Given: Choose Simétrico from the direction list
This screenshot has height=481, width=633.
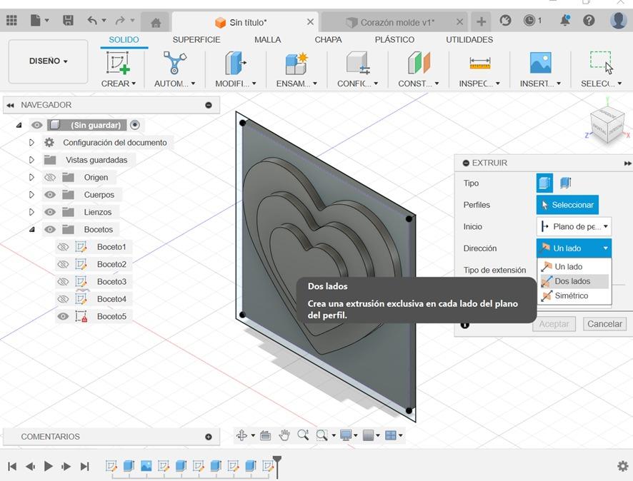Looking at the screenshot, I should click(571, 295).
